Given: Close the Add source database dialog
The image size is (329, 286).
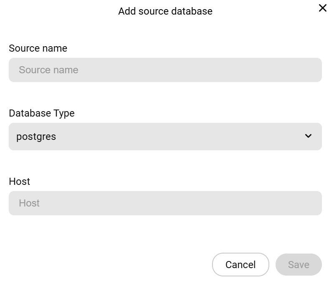Looking at the screenshot, I should click(x=322, y=8).
